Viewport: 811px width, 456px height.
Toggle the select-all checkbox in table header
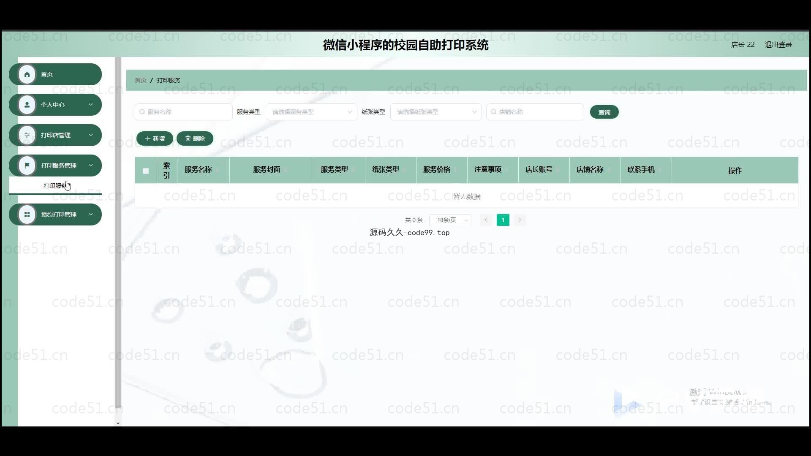click(x=146, y=171)
